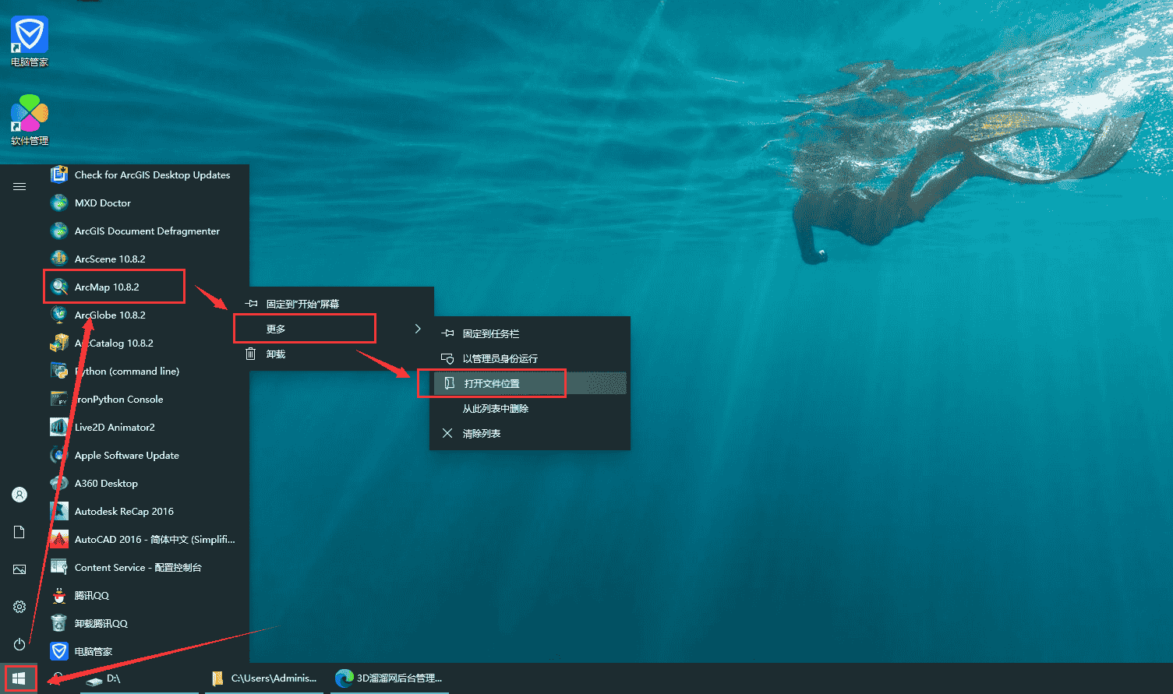
Task: Expand the Start menu hamburger button
Action: pos(19,186)
